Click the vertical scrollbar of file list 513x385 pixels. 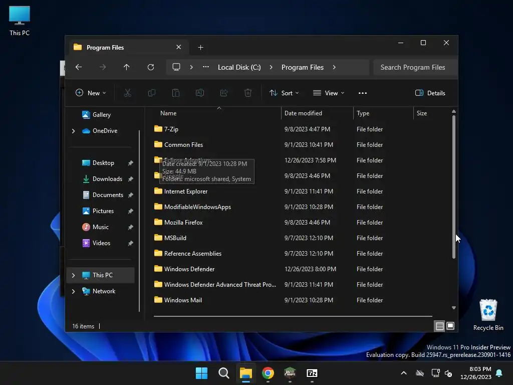(453, 186)
